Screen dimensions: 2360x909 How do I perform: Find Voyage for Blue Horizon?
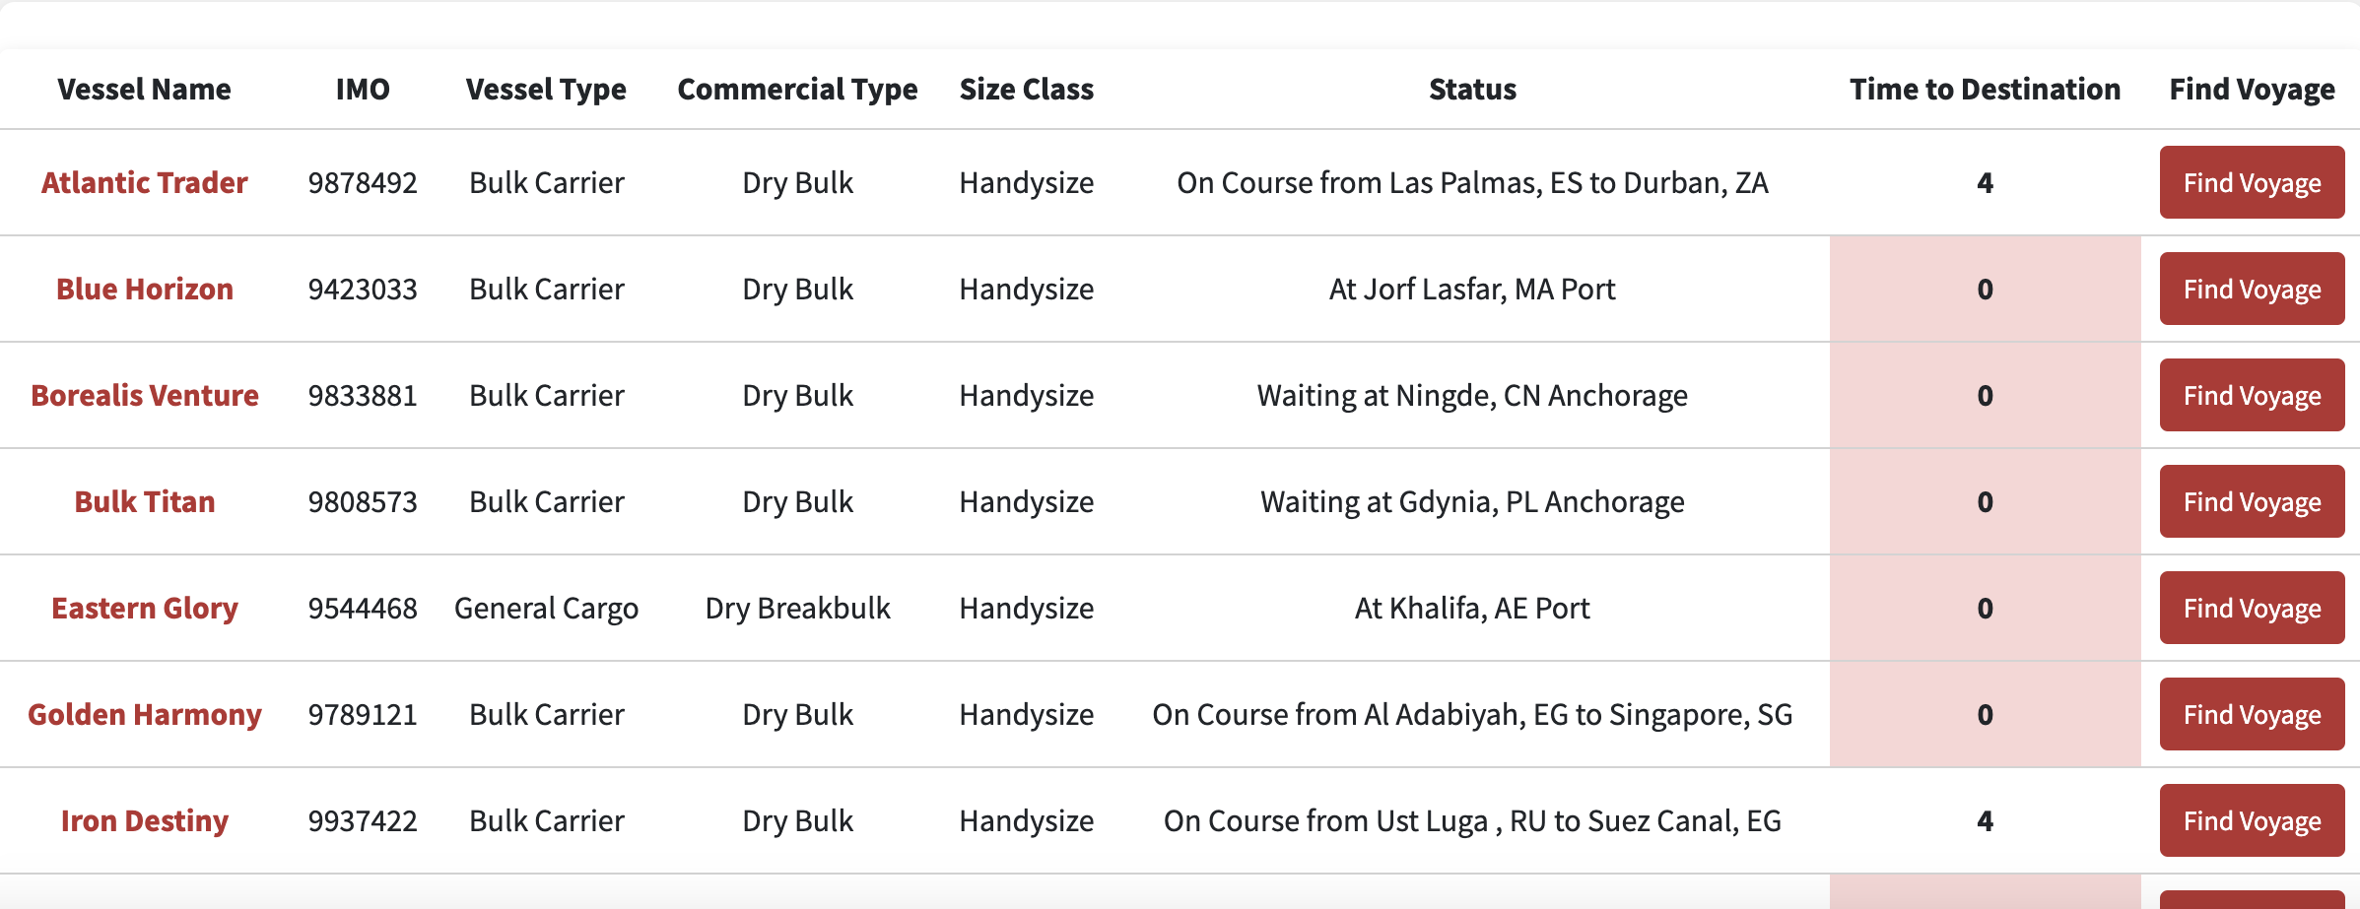click(2252, 289)
